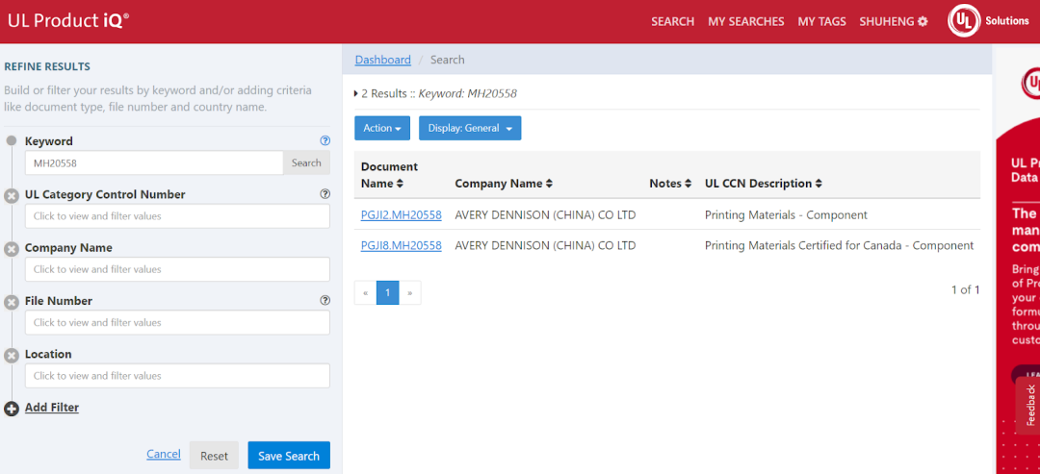Click Printing Materials Certified for Canada cell
1040x474 pixels.
[x=839, y=245]
